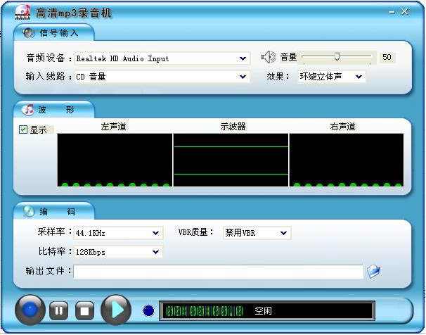Click the 示波器 label
This screenshot has width=426, height=335.
click(233, 127)
